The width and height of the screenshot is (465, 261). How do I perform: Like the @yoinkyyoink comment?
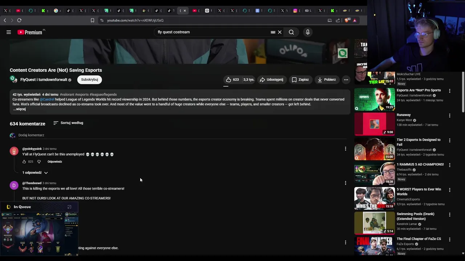click(x=24, y=162)
